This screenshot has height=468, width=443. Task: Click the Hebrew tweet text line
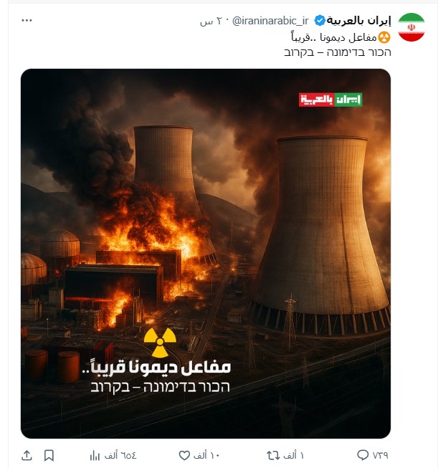pos(338,52)
